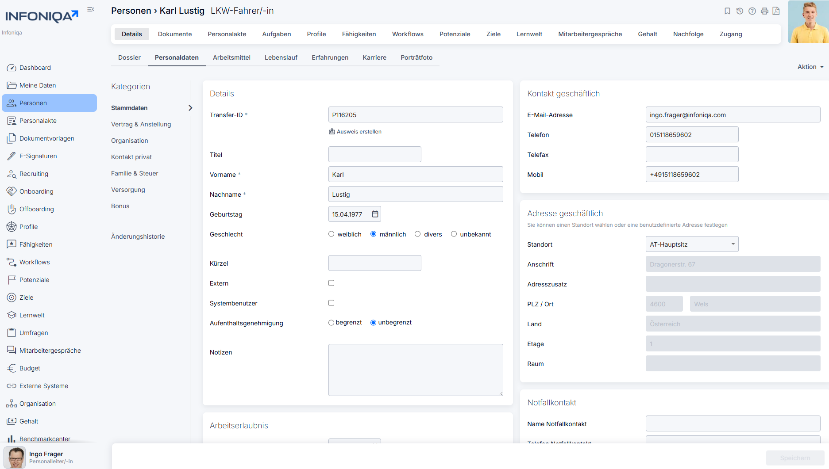Click the Ziele target icon
829x469 pixels.
coord(12,297)
